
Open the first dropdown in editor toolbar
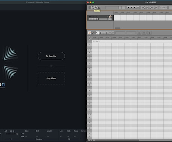[120, 33]
